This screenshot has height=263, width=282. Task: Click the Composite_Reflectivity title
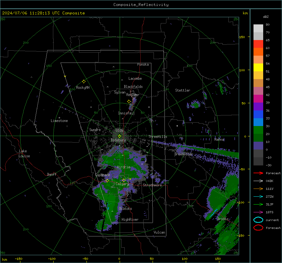[141, 5]
